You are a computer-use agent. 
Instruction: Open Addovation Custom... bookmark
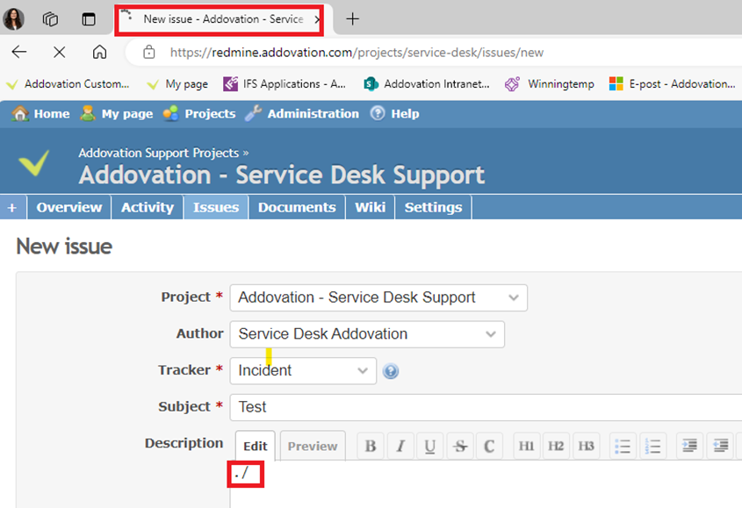[68, 84]
